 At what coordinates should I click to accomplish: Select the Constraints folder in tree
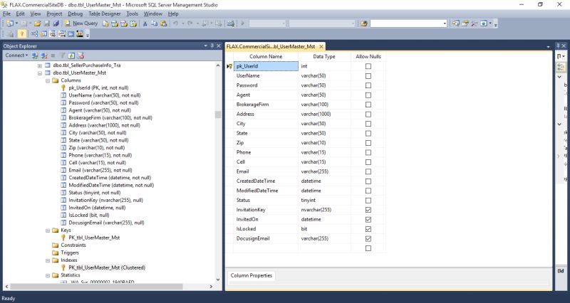(69, 245)
